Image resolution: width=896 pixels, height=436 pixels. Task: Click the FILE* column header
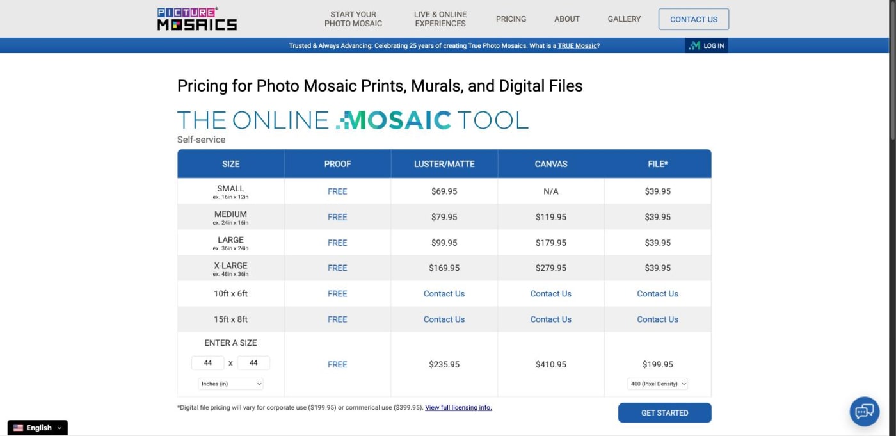point(657,164)
